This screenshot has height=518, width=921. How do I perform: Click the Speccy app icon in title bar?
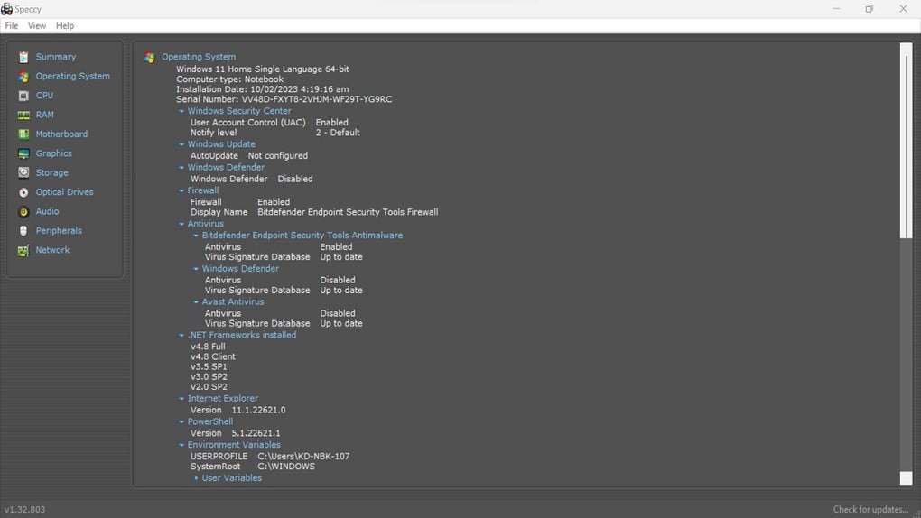[x=6, y=9]
